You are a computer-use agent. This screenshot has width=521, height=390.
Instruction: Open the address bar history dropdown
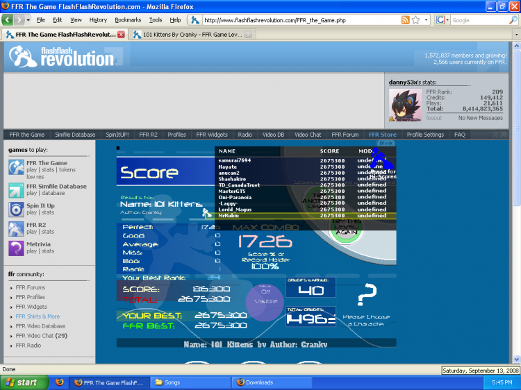426,20
